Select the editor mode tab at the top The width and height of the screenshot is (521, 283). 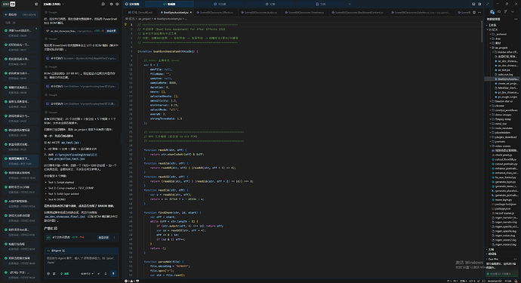tap(169, 4)
